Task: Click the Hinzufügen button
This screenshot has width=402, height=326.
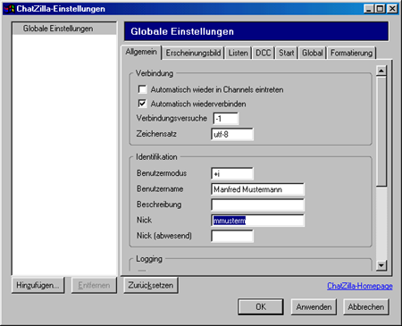Action: [38, 285]
